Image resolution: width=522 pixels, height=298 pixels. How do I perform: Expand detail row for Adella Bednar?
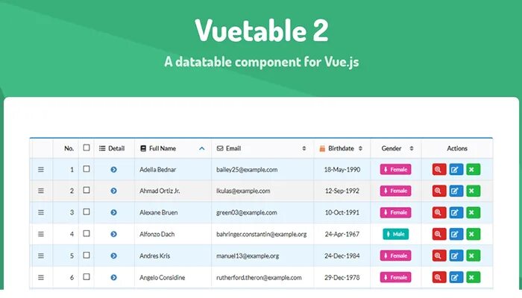coord(113,170)
